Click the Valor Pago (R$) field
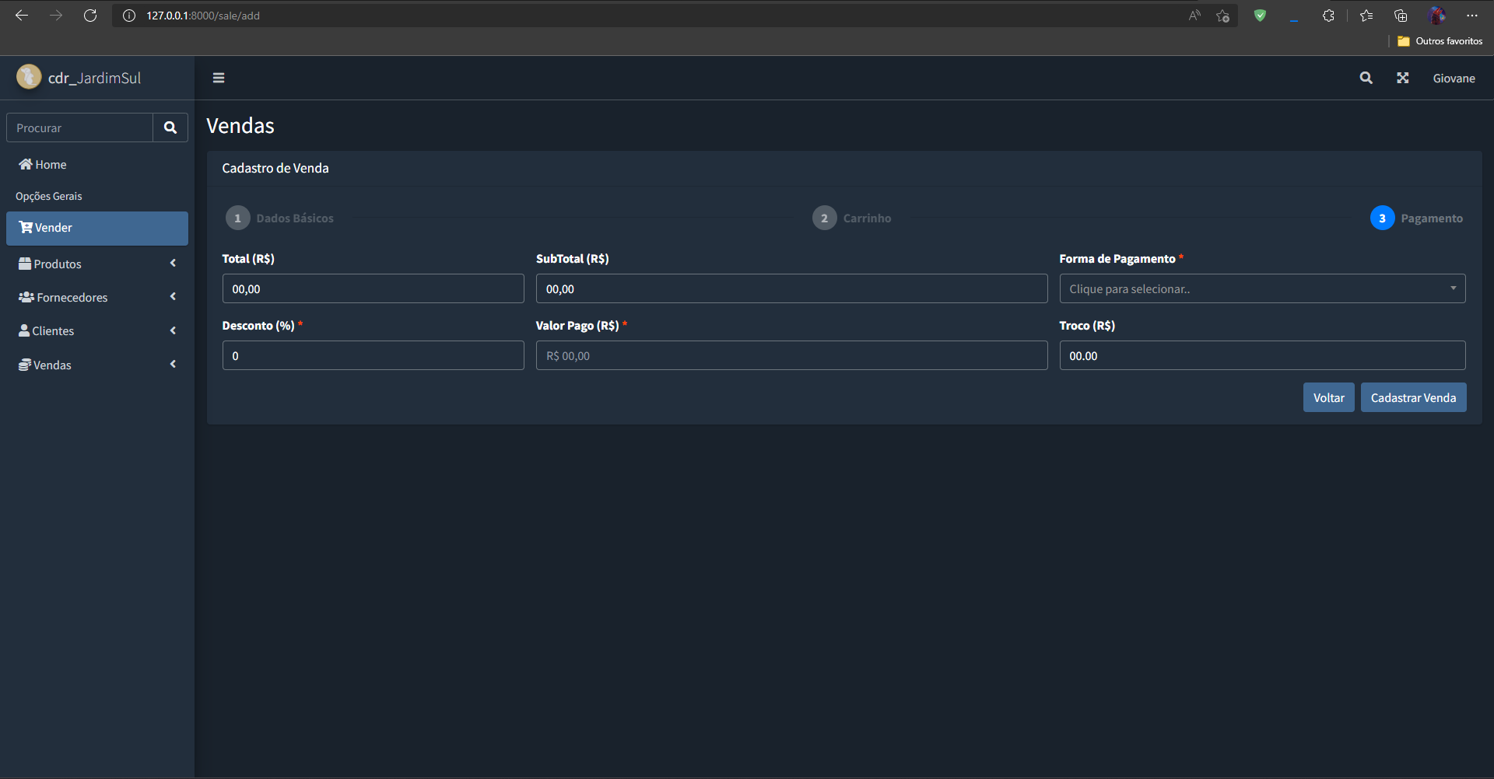This screenshot has height=779, width=1494. (x=791, y=355)
